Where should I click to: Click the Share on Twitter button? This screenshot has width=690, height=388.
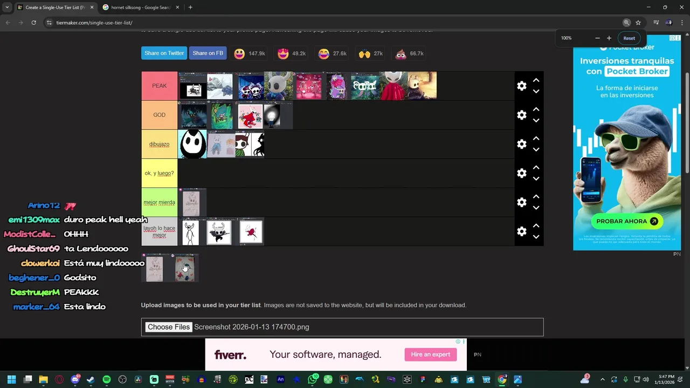point(164,53)
